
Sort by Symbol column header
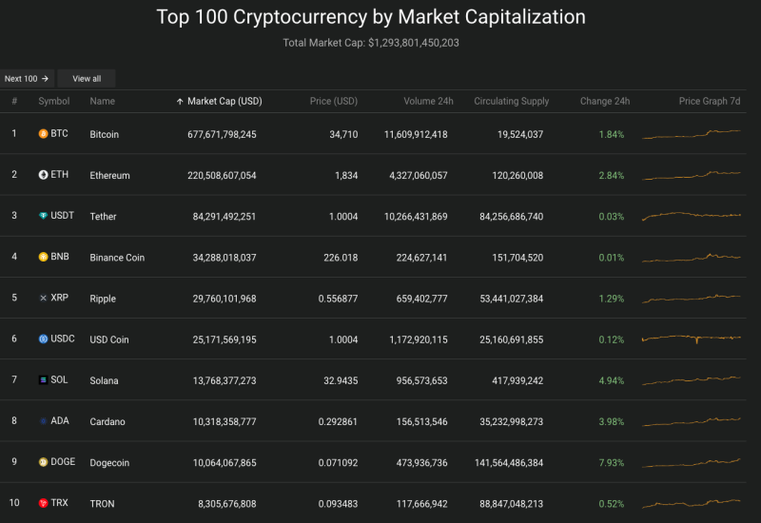coord(54,102)
